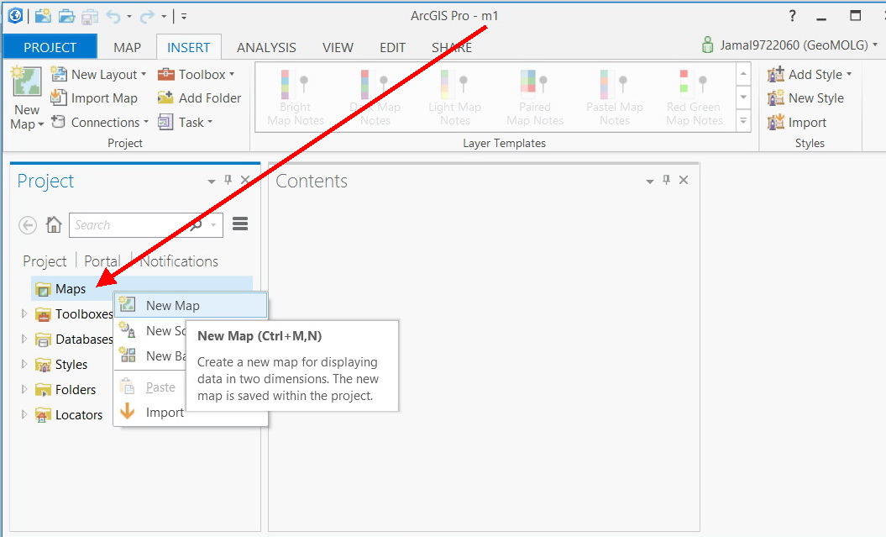Screen dimensions: 886x537
Task: Expand the Databases tree node
Action: (x=24, y=339)
